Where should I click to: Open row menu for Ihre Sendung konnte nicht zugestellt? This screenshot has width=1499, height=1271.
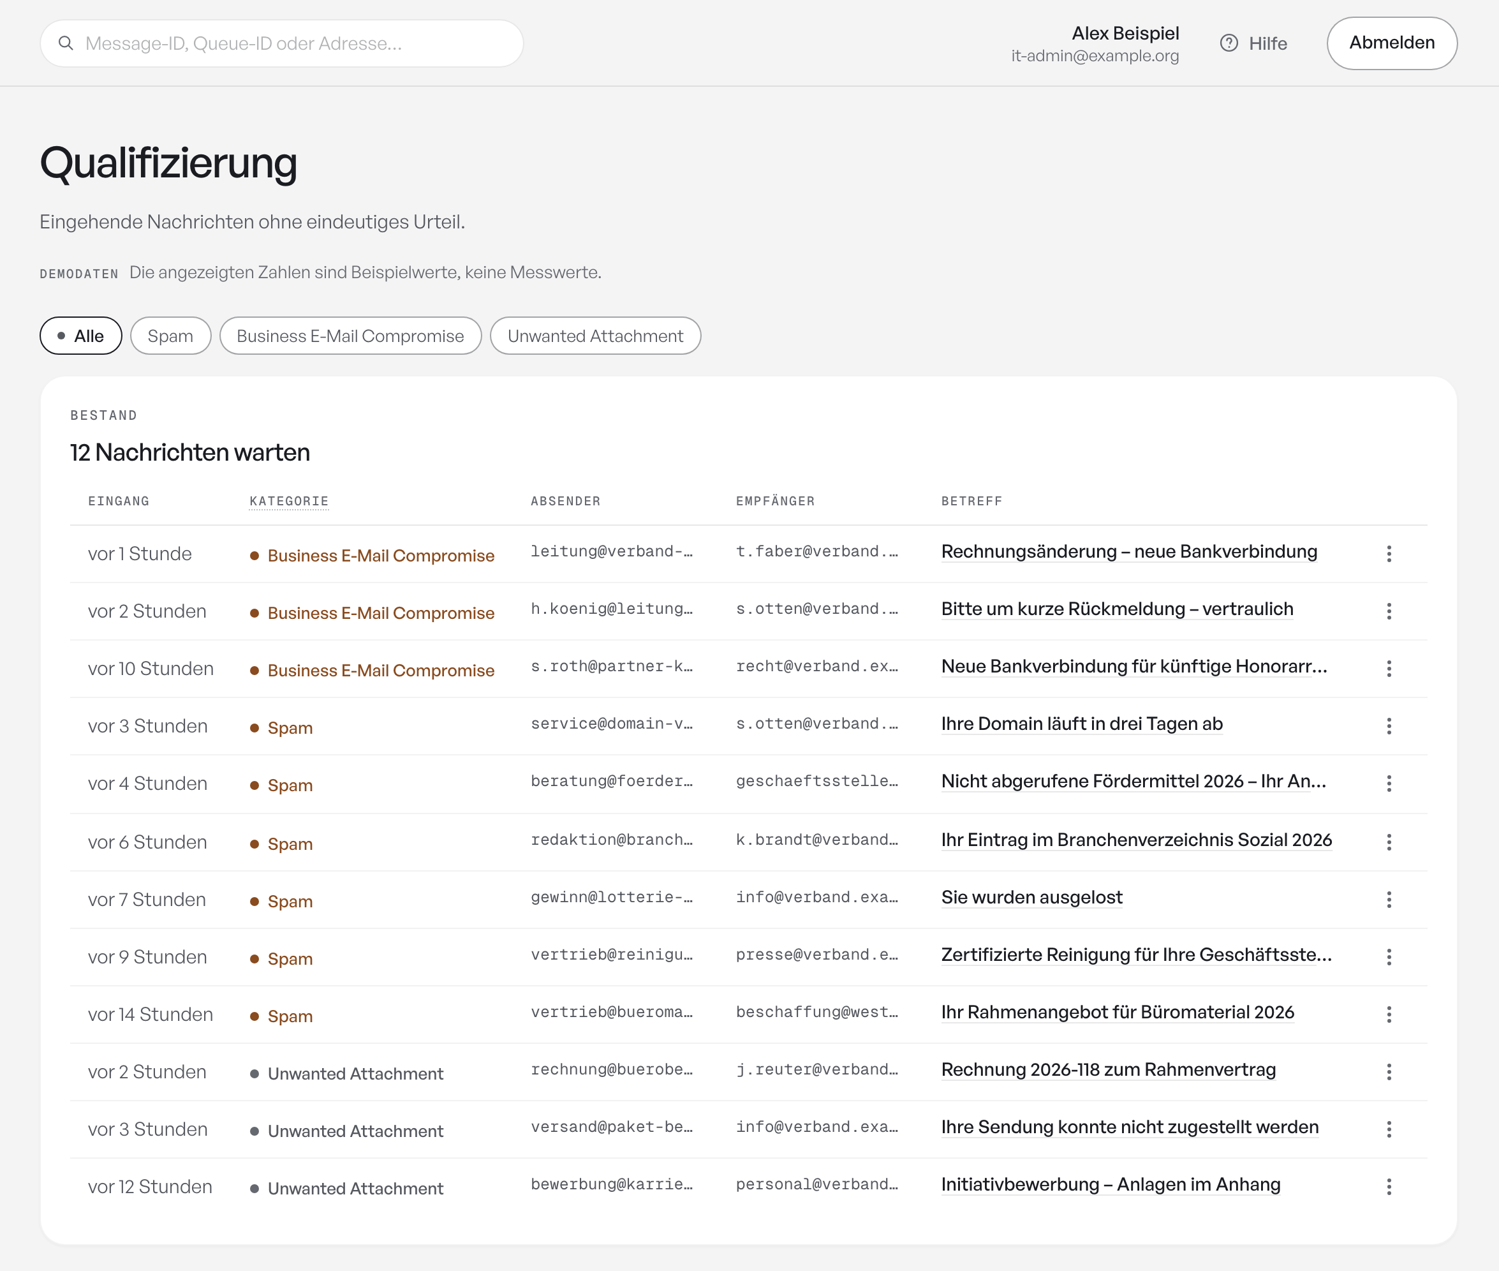1389,1129
